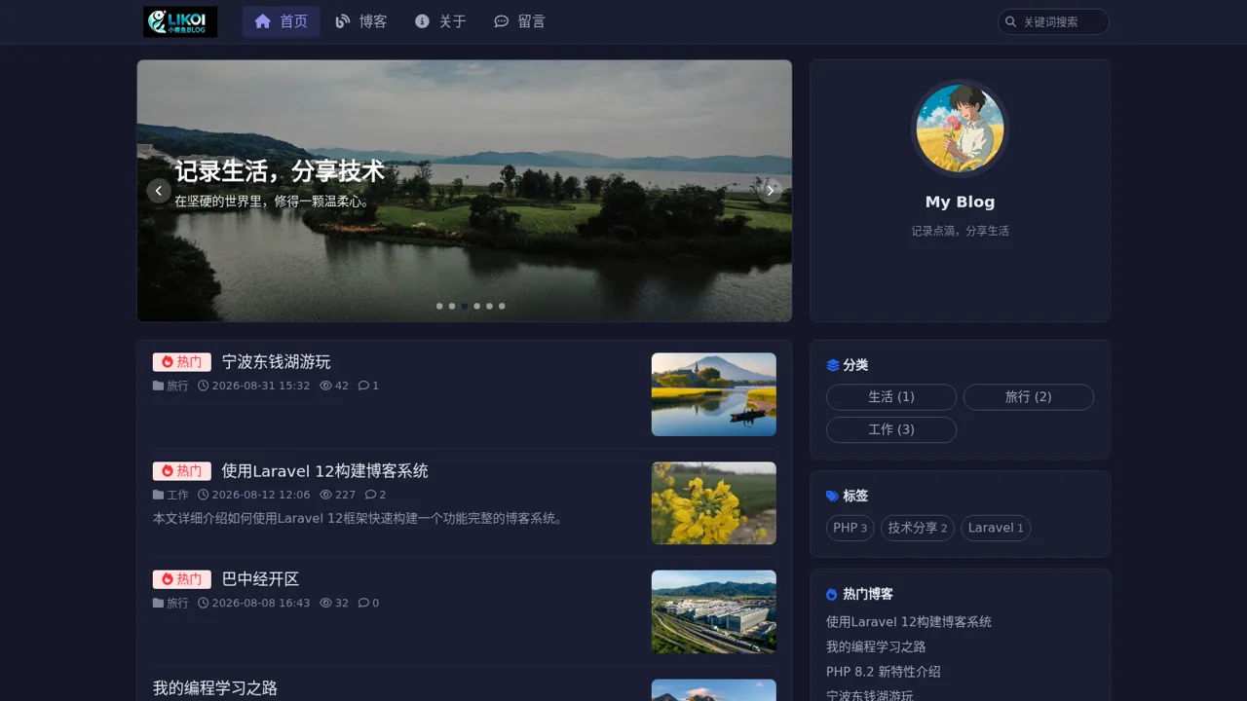The image size is (1247, 701).
Task: Click the 热门 badge on Laravel 12 post
Action: (x=182, y=471)
